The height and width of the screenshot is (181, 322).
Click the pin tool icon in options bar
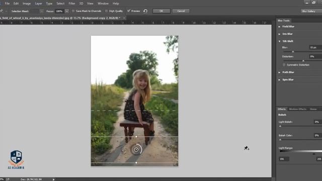pos(2,11)
